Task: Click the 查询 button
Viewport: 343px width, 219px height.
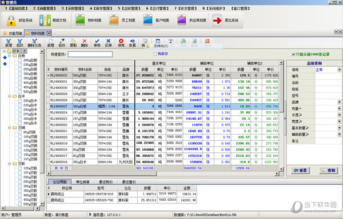Action: pos(329,171)
